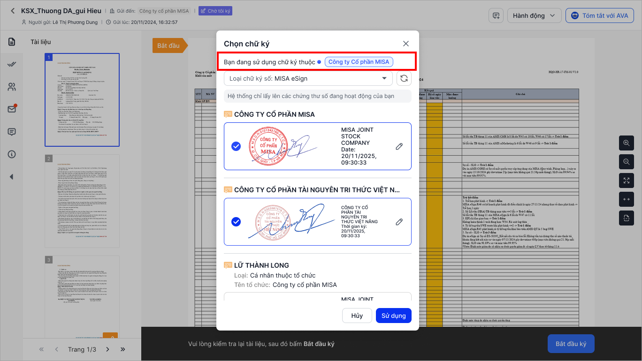Click the certificate icon beside CÔNG TY CỔ PHẦN TÀI NGUYÊN
Image resolution: width=642 pixels, height=361 pixels.
tap(228, 190)
